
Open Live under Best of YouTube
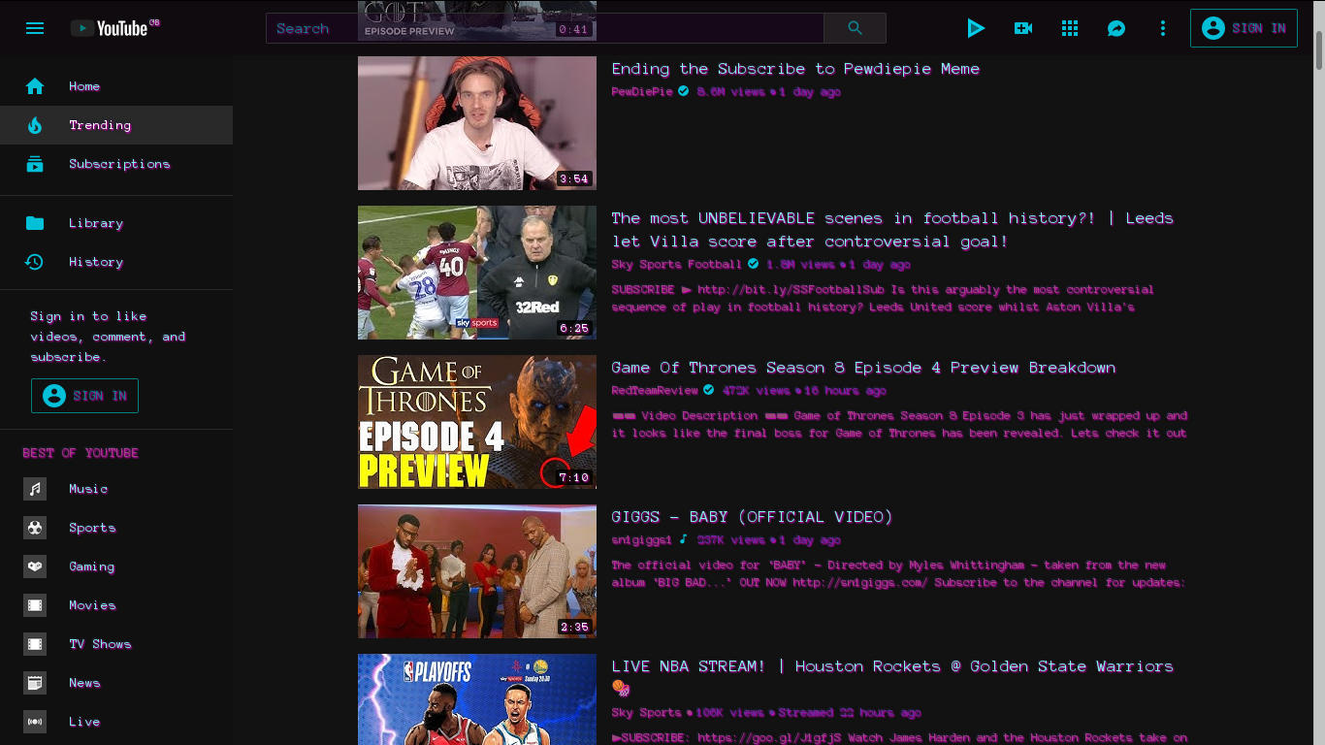coord(116,722)
